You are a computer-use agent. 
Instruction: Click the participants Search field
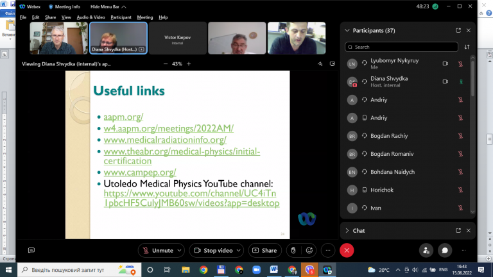[401, 47]
